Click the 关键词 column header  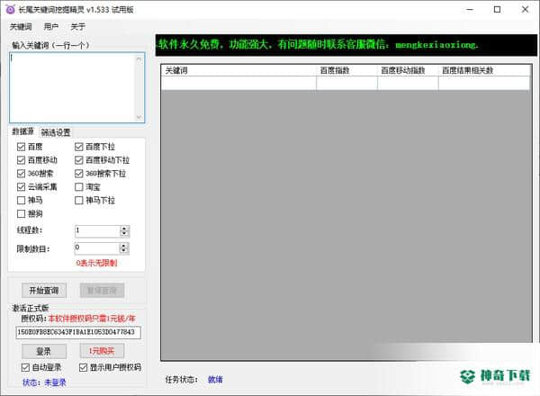click(x=238, y=70)
